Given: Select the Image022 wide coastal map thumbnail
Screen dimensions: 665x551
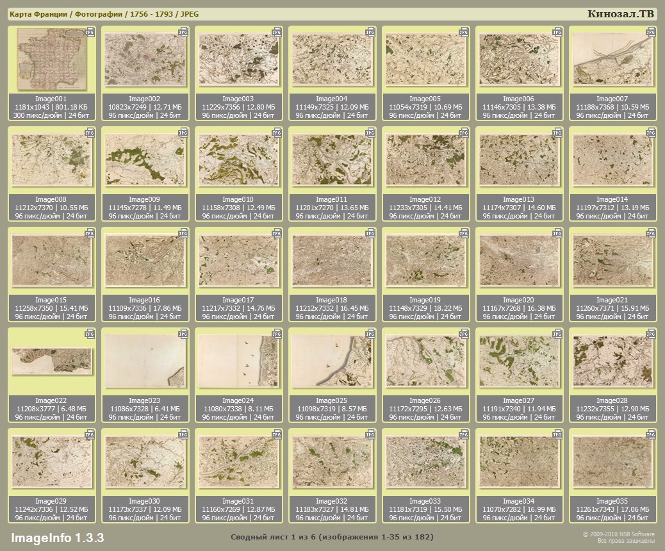Looking at the screenshot, I should pos(52,362).
